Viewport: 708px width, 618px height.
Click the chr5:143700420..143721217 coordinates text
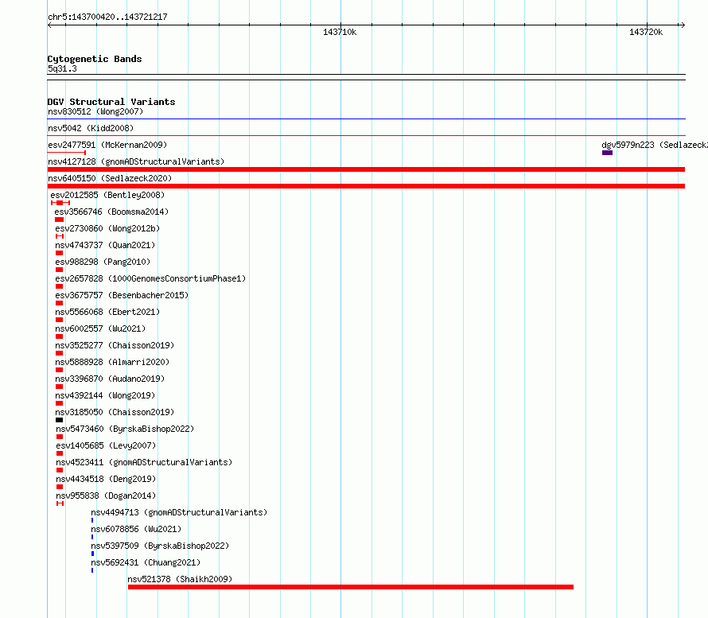[x=107, y=17]
